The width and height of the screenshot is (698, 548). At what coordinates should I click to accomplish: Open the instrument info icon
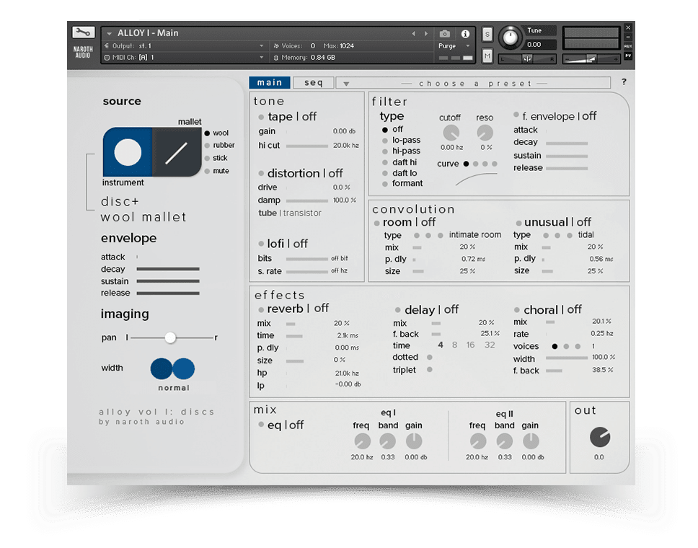click(x=465, y=34)
